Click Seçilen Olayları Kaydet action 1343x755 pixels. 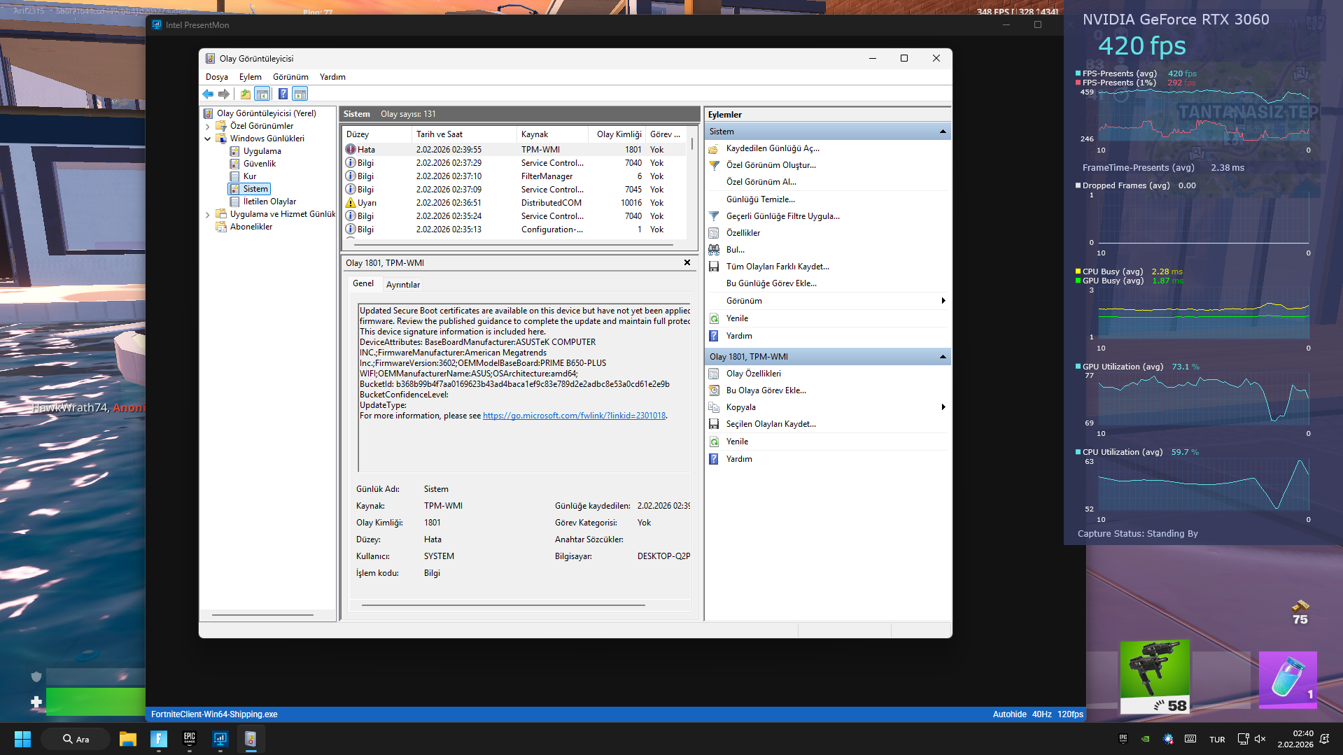tap(771, 424)
